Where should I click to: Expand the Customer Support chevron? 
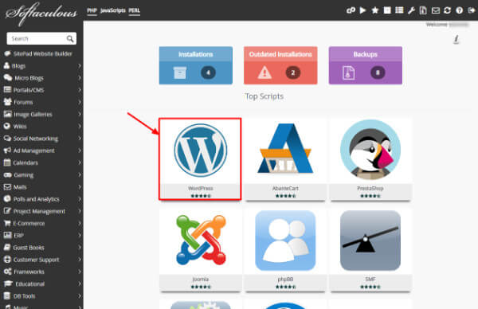(80, 260)
